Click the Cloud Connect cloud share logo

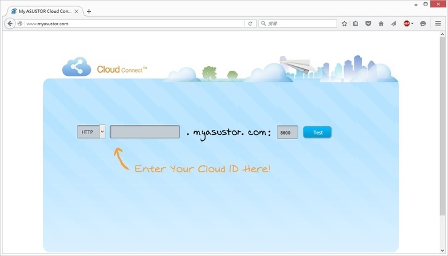[x=76, y=66]
